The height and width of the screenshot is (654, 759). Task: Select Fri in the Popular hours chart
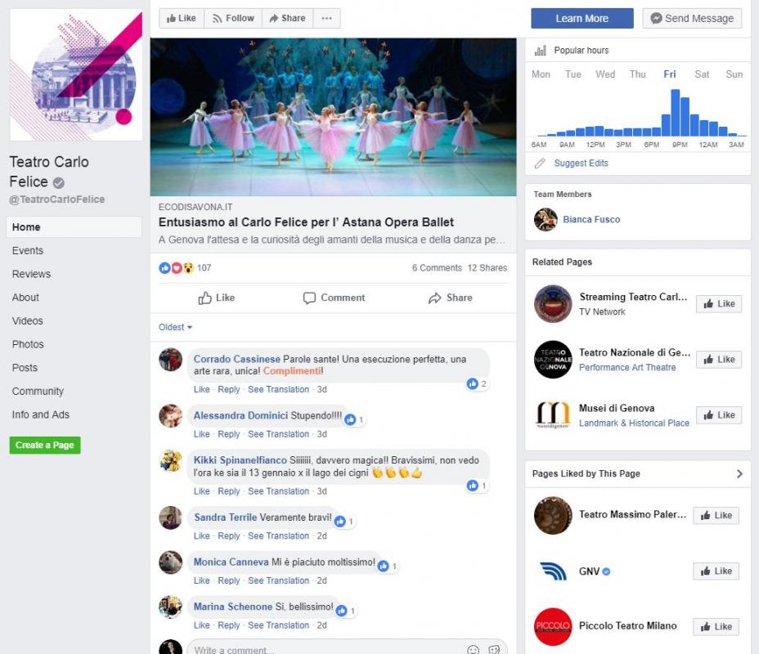click(670, 74)
